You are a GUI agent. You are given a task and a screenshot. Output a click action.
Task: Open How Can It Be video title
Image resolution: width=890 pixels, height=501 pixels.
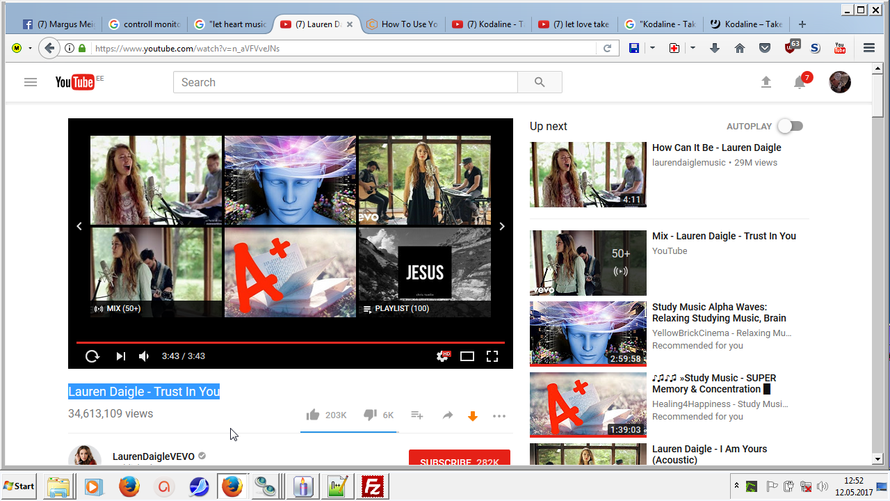point(717,148)
